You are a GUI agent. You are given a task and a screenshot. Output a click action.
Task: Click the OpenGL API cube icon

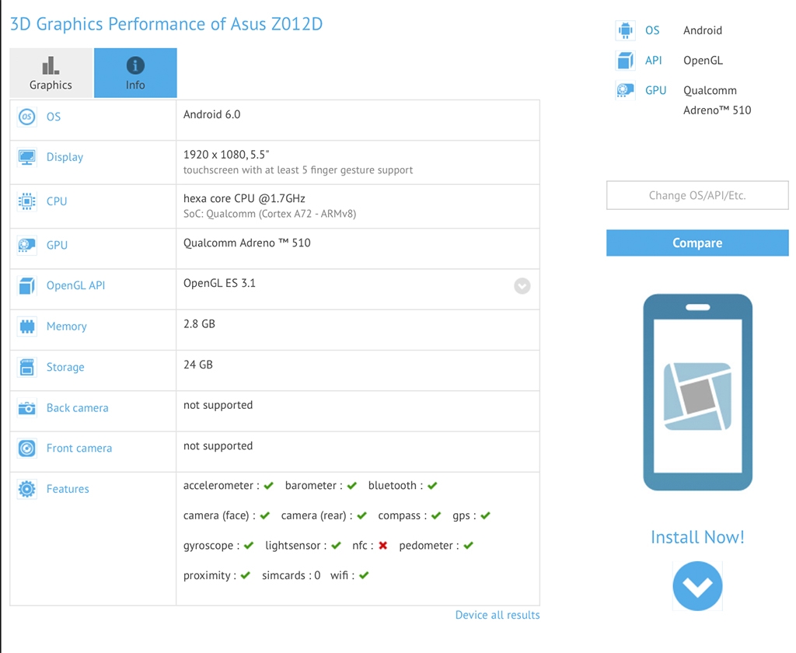point(27,285)
